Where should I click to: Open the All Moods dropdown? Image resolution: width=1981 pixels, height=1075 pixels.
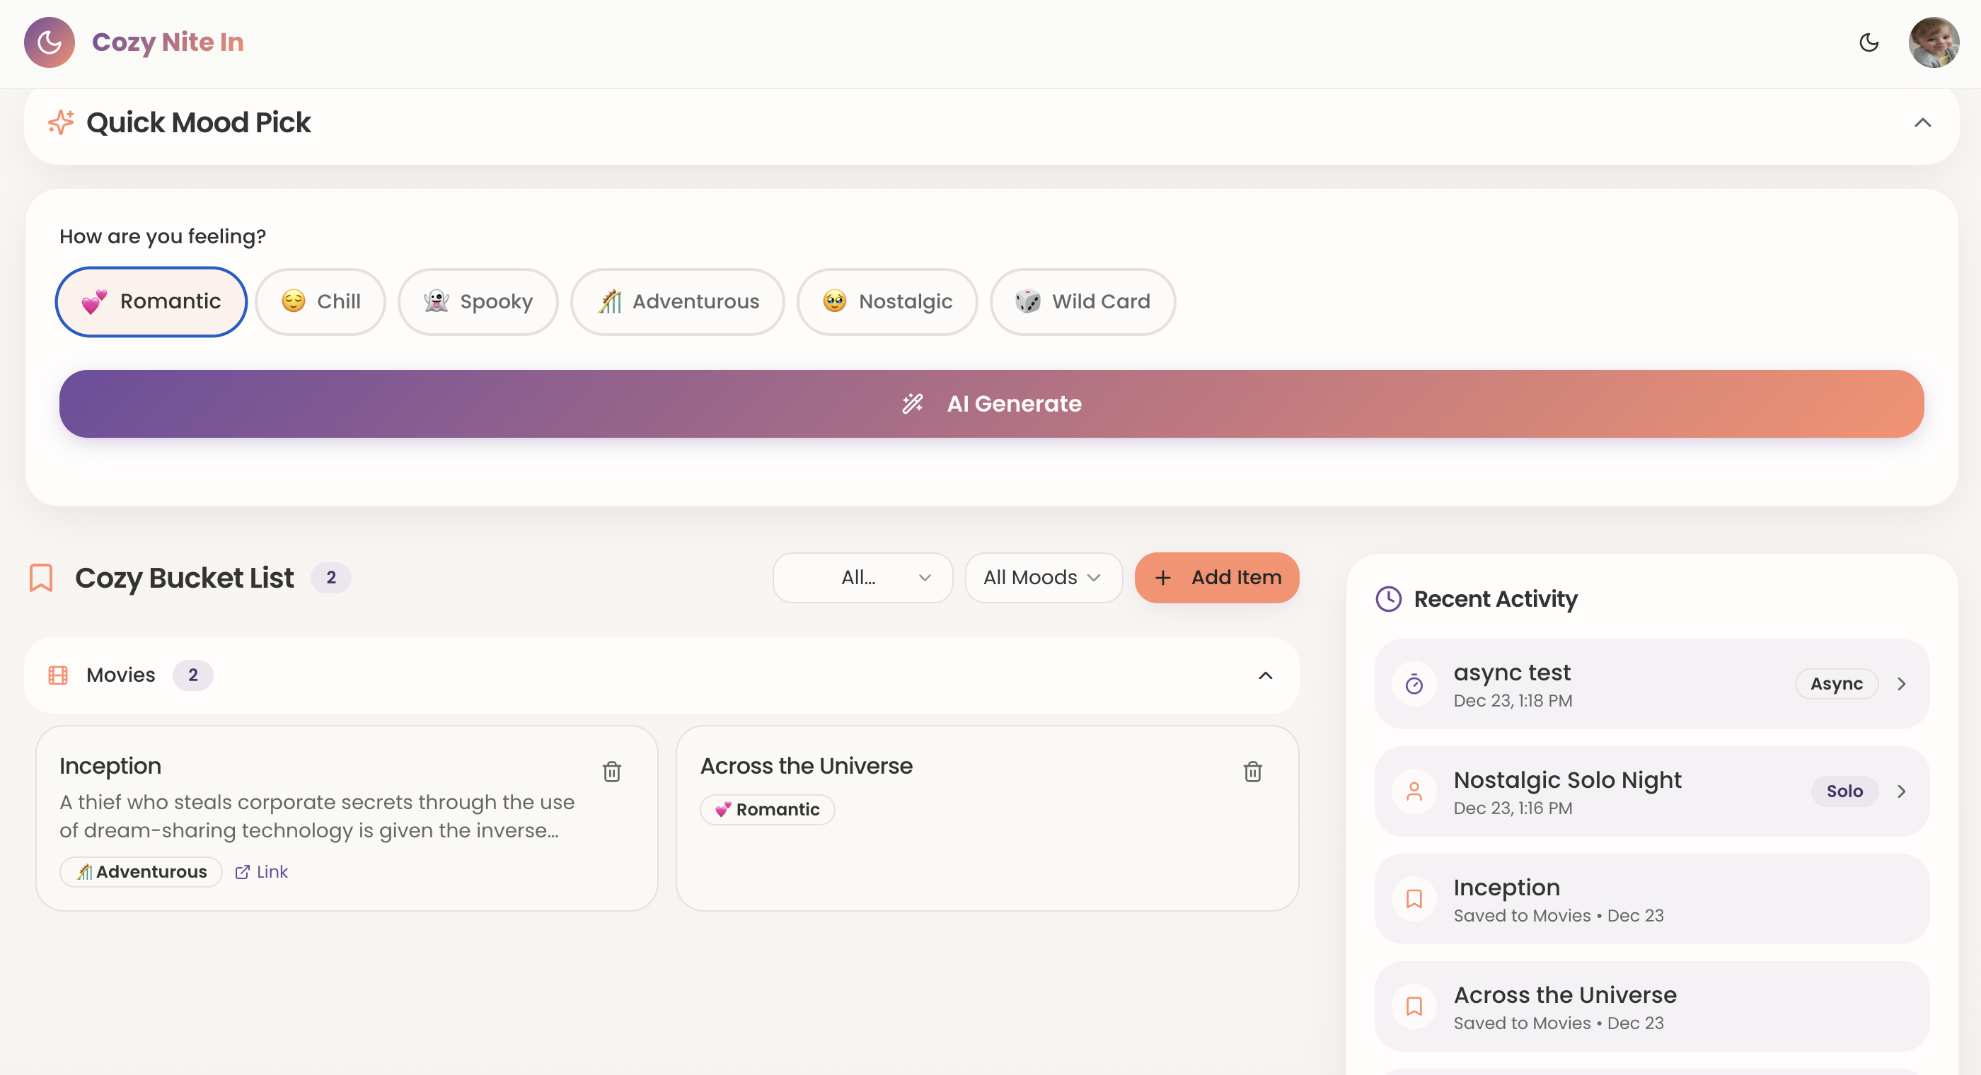pos(1043,578)
